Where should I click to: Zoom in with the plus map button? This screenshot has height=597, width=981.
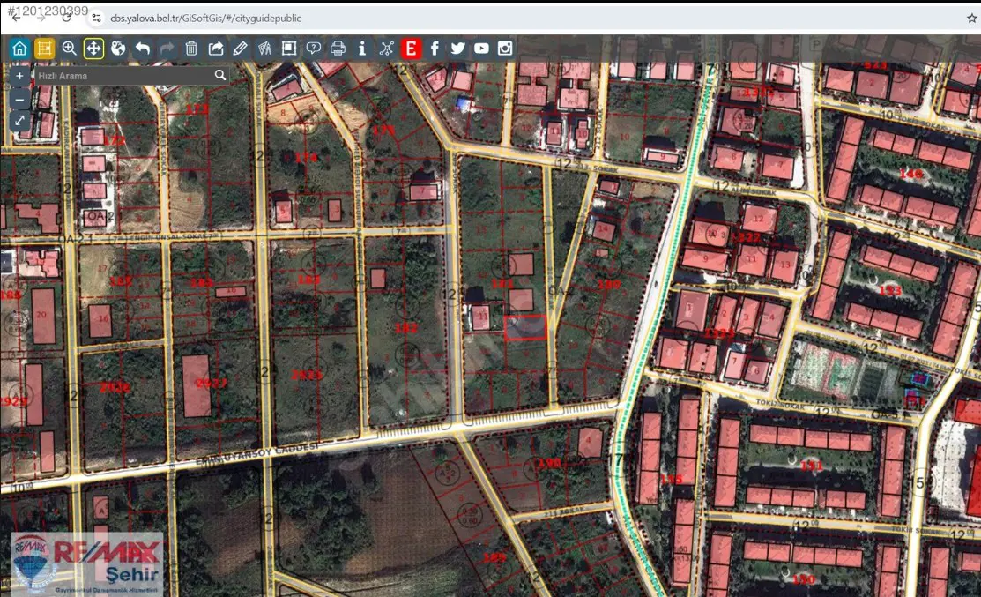19,76
